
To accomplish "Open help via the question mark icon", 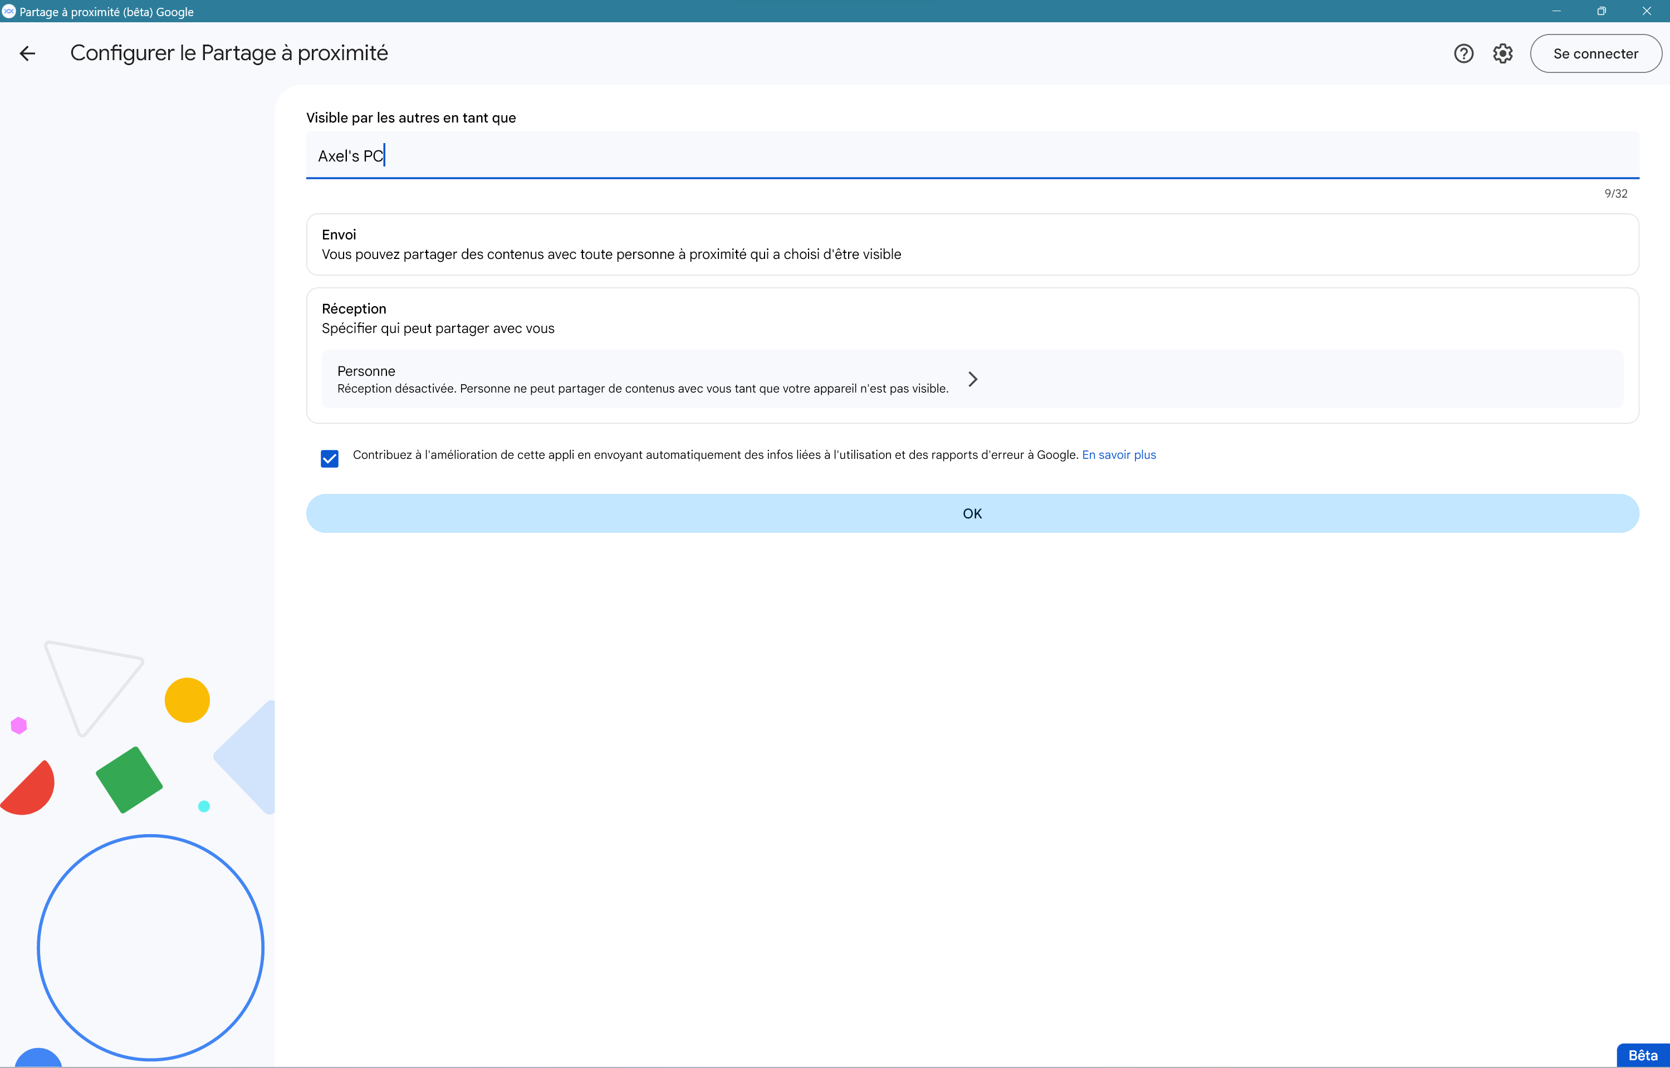I will [1463, 53].
